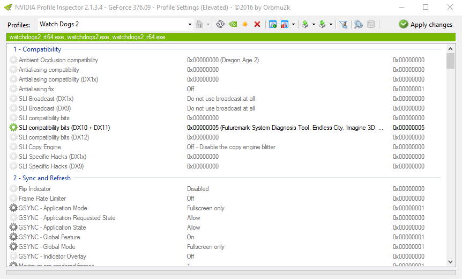Screen dimensions: 462x279
Task: Click the gear icon for Frame Rate Limiter
Action: pos(13,198)
